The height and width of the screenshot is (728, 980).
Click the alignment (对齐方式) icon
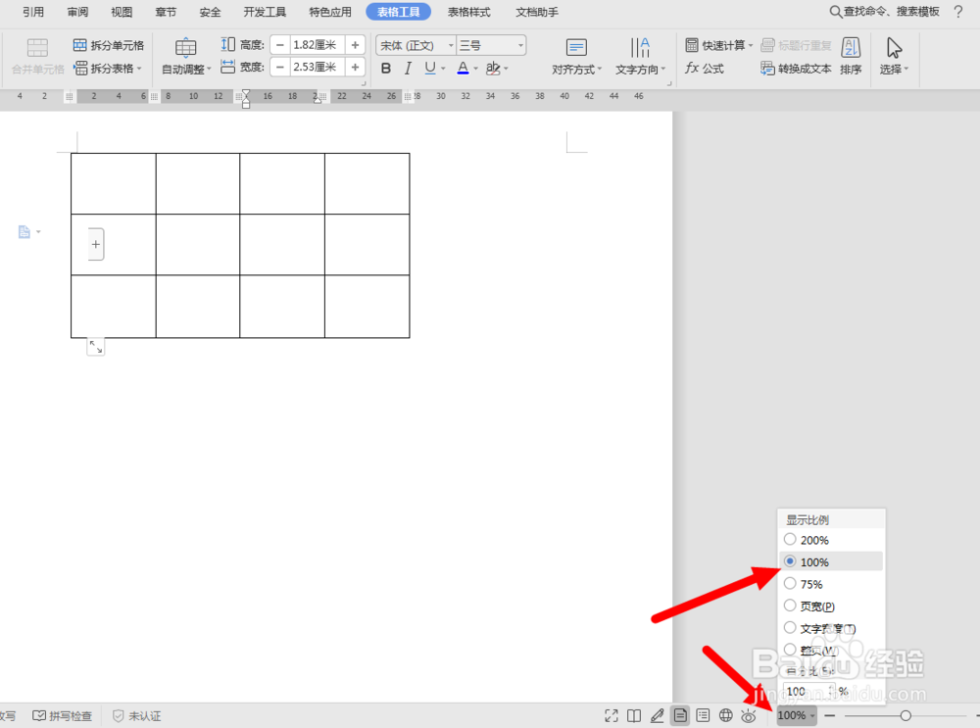point(575,47)
